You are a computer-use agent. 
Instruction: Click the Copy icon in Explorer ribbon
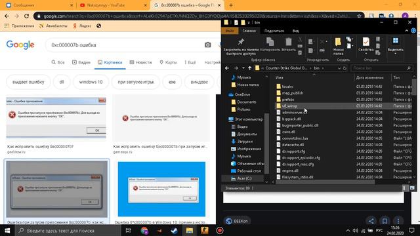270,42
